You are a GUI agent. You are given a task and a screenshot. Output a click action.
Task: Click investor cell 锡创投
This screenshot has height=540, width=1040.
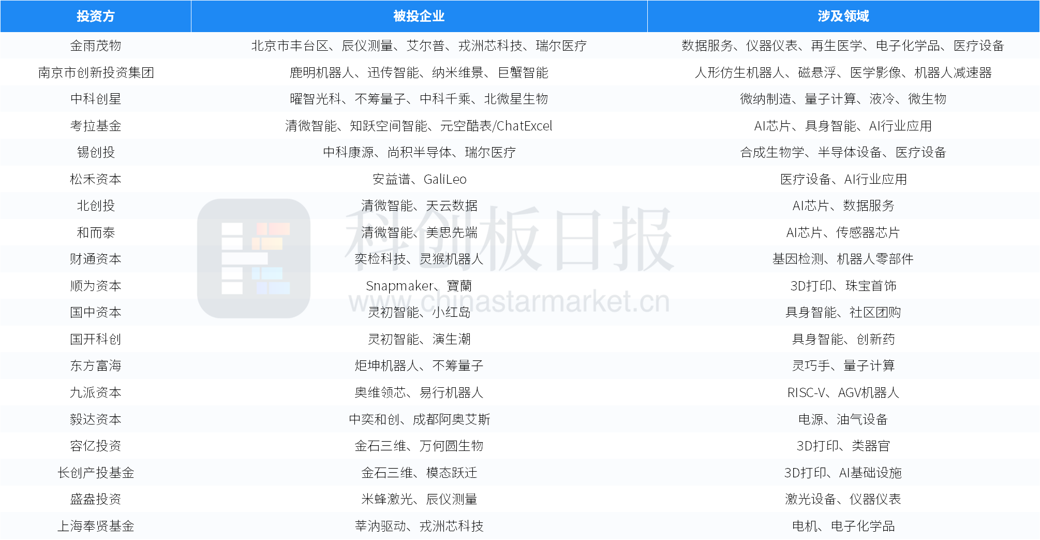coord(96,152)
